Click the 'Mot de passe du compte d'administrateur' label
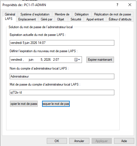Viewport: 137px width, 146px height. pyautogui.click(x=45, y=84)
